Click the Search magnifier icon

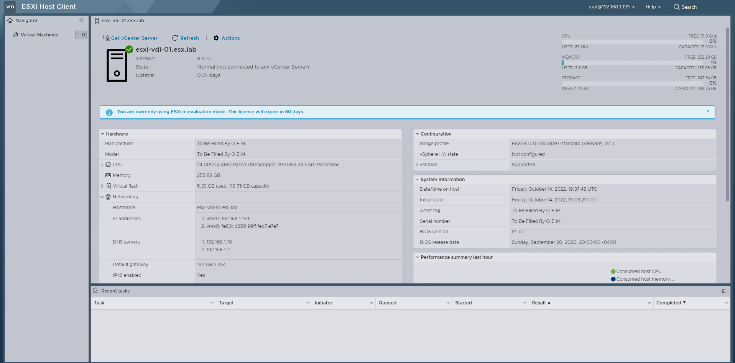[x=677, y=7]
